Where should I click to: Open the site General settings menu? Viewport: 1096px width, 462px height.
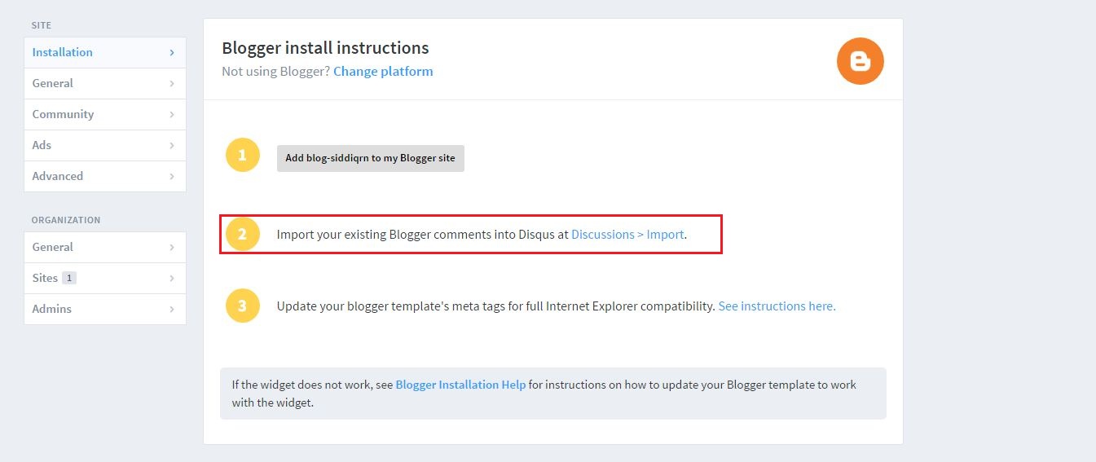pos(105,83)
